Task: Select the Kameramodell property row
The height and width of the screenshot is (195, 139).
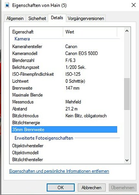Action: pos(64,54)
